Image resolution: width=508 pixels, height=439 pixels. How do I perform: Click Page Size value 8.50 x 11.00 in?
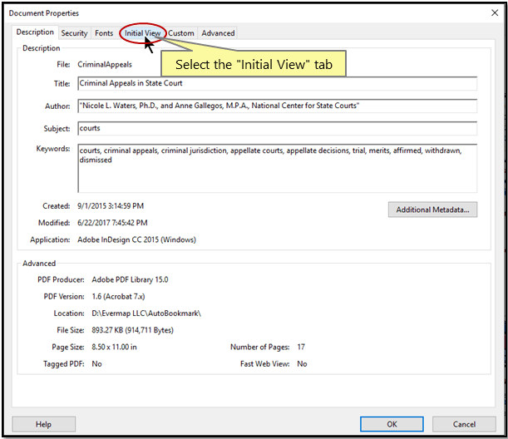point(114,347)
